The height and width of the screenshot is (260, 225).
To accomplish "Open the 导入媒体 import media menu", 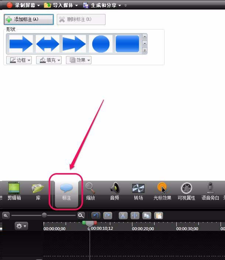I will 61,5.
